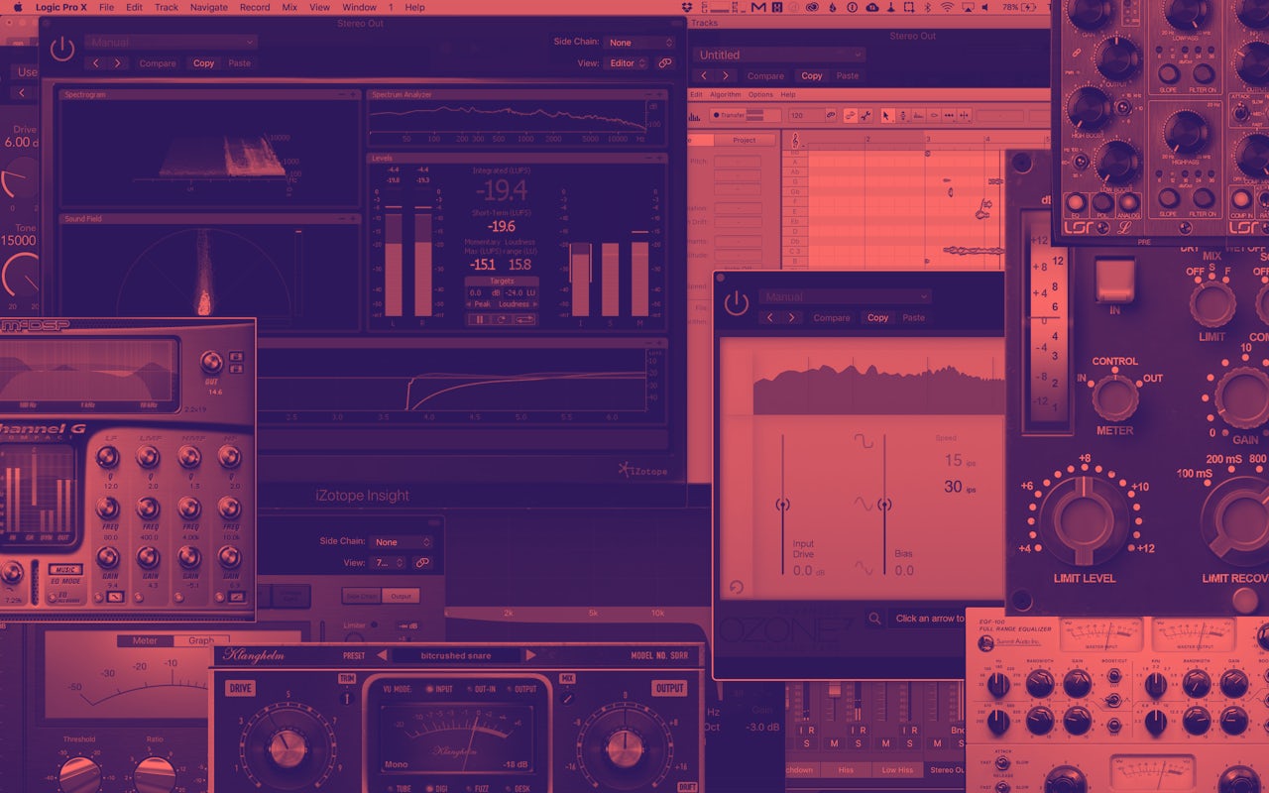This screenshot has height=793, width=1269.
Task: Select the arrow pointer tool in the pitch editor
Action: (x=887, y=115)
